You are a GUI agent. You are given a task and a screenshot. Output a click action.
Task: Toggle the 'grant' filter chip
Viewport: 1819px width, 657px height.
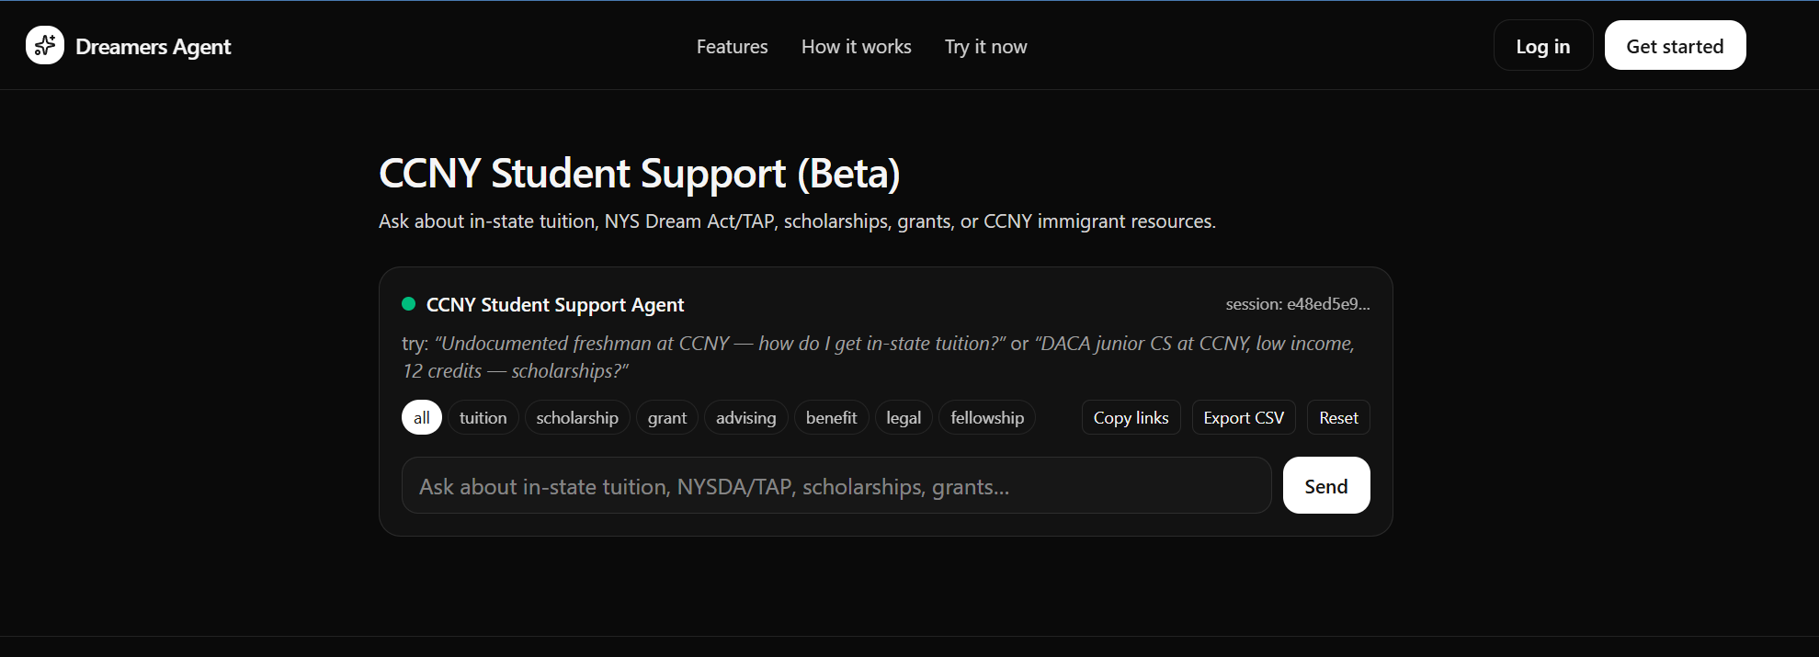click(x=667, y=417)
